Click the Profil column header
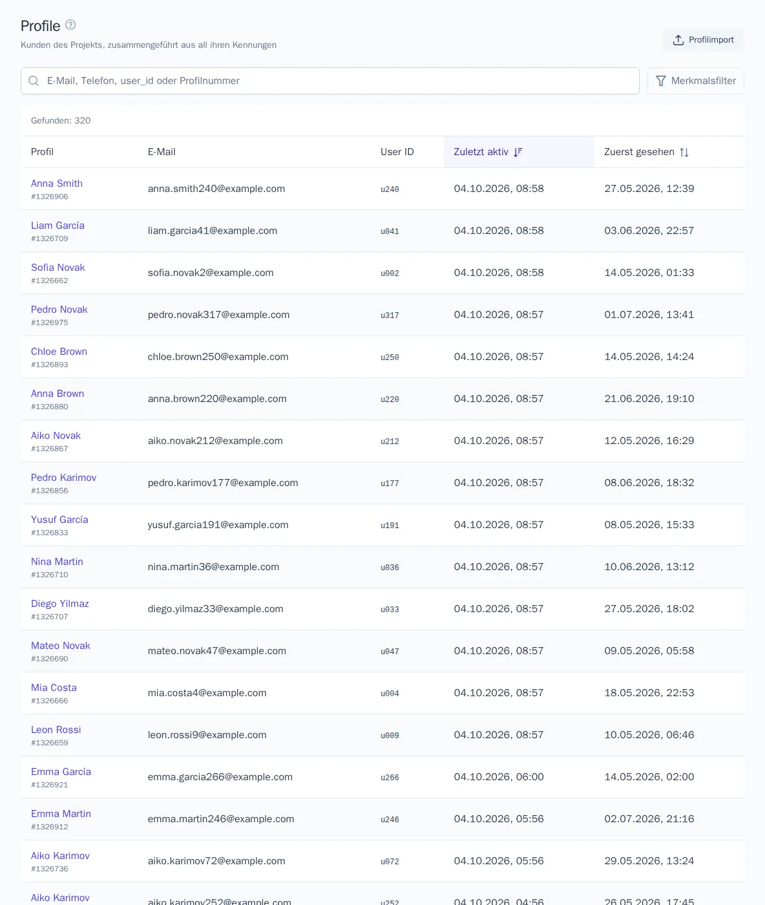Viewport: 765px width, 905px height. coord(42,152)
